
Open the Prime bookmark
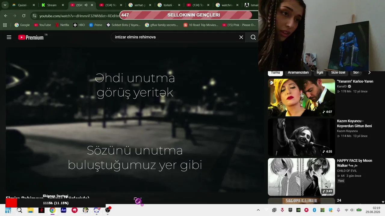click(x=96, y=25)
